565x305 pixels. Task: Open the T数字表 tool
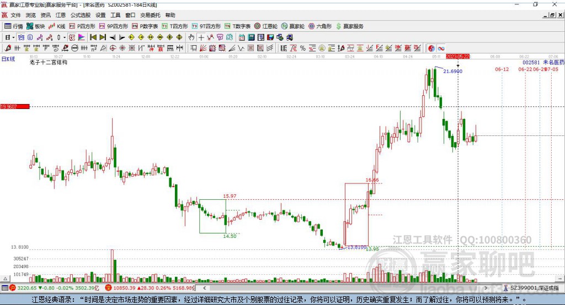click(237, 26)
